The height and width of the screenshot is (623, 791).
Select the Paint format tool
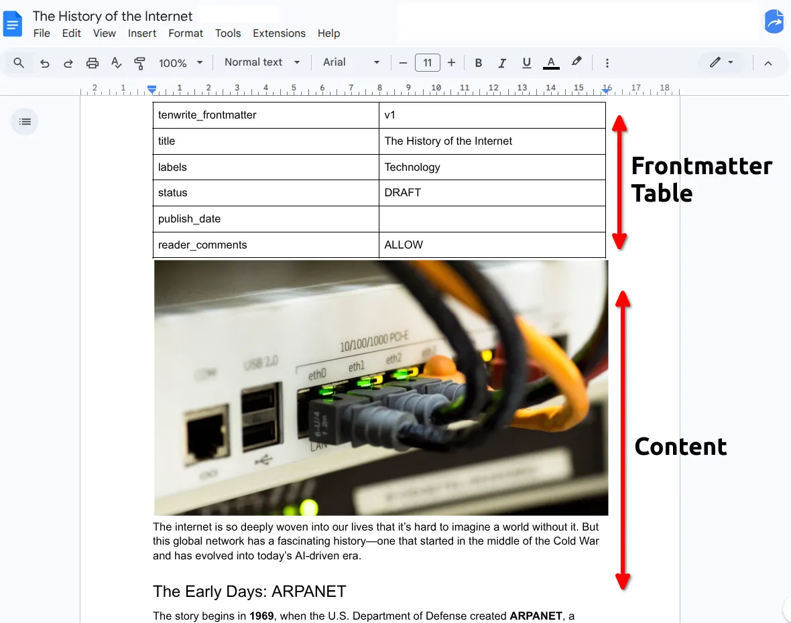[139, 62]
